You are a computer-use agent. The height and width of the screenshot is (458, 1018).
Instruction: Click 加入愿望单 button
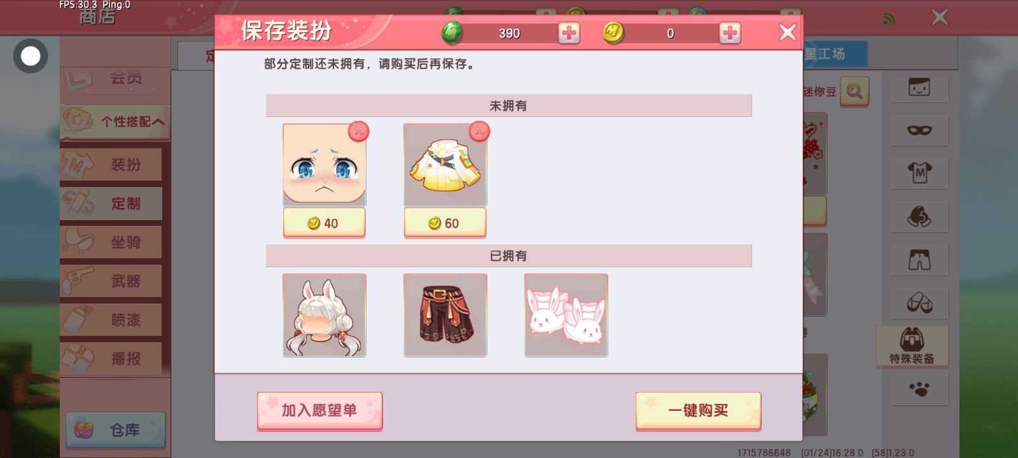tap(319, 411)
